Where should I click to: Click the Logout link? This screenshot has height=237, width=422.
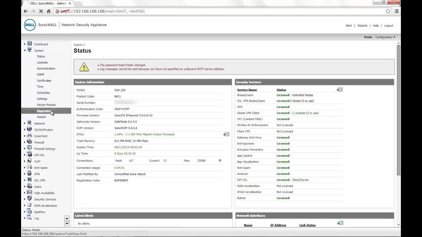(388, 26)
